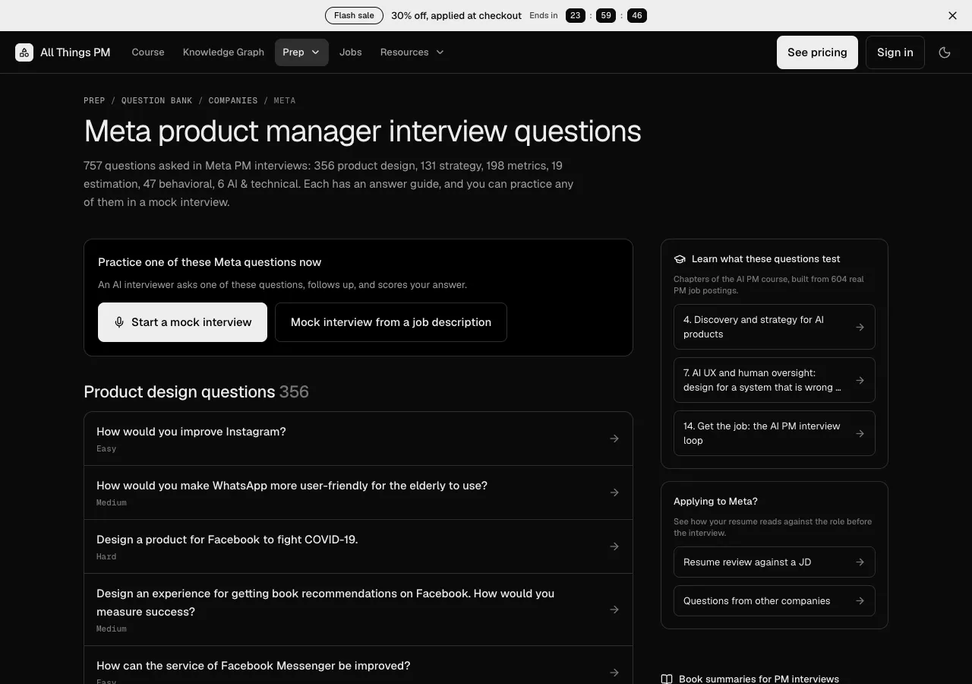Viewport: 972px width, 684px height.
Task: Click arrow on 'AI UX and human oversight'
Action: click(x=860, y=380)
